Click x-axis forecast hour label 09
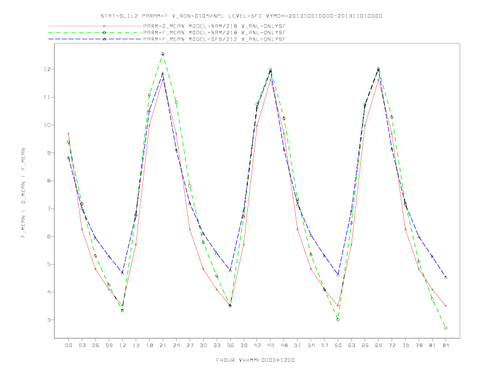This screenshot has width=486, height=376. [109, 345]
